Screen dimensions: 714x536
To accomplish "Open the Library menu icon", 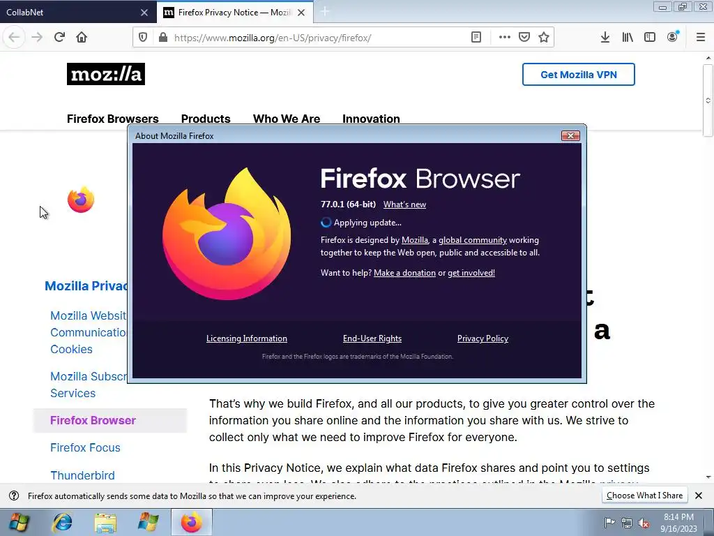I will 628,38.
